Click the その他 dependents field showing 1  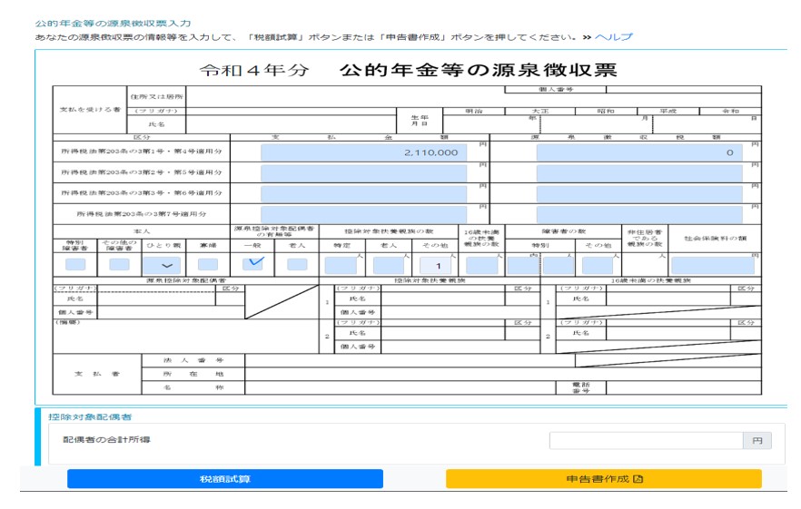pos(435,266)
